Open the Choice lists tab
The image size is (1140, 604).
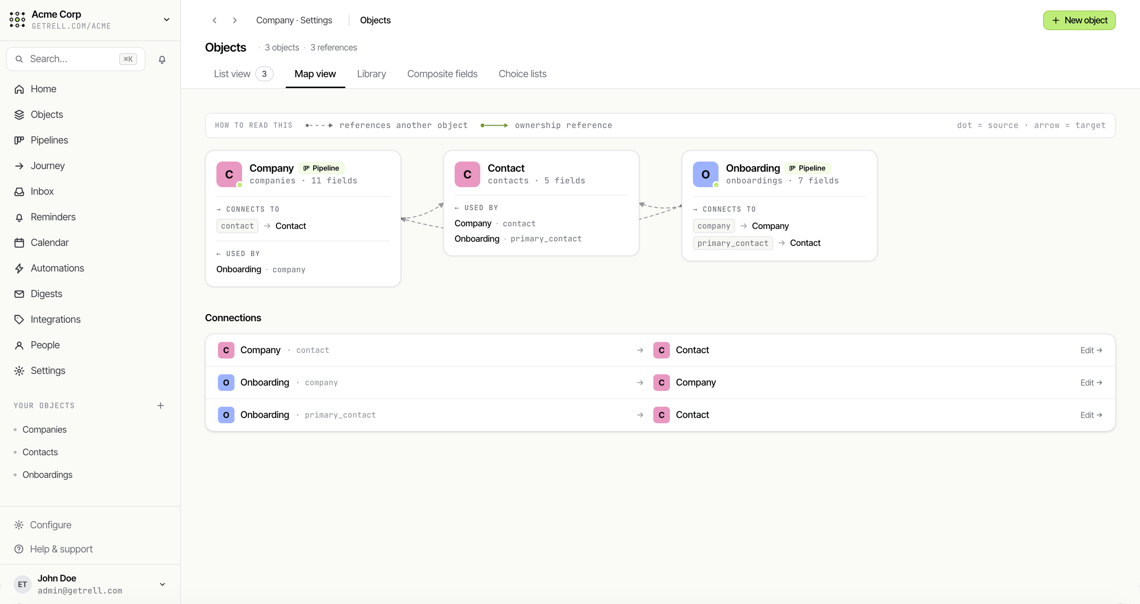[522, 74]
